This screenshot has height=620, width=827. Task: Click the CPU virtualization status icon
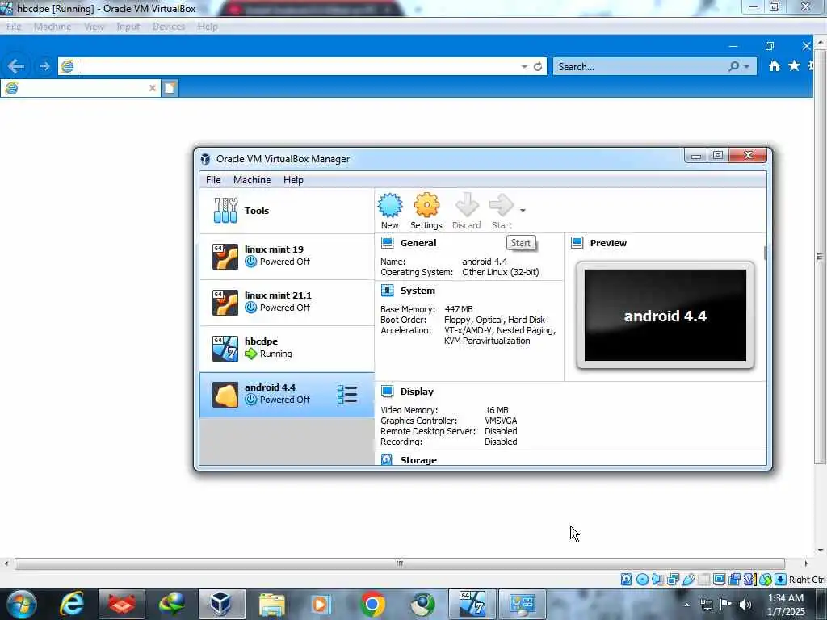point(749,580)
